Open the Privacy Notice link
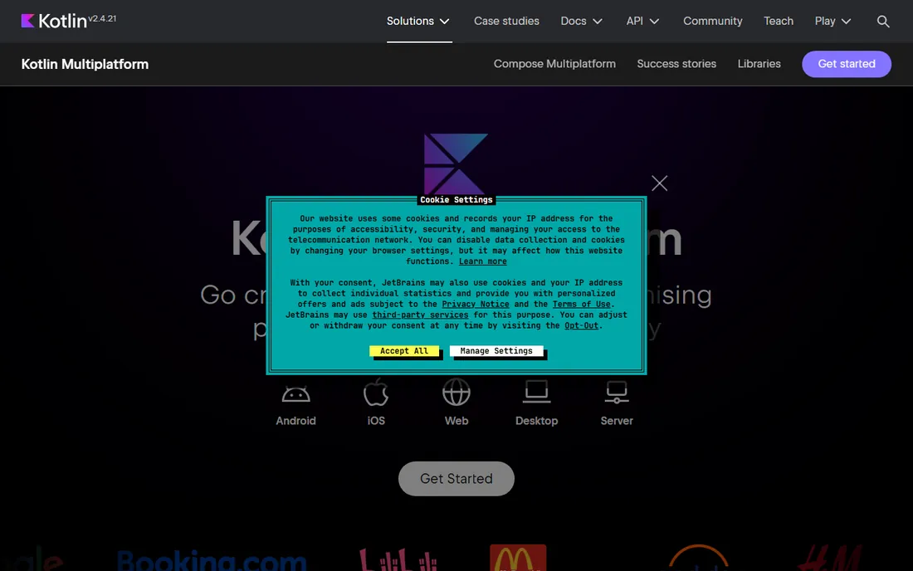 475,304
